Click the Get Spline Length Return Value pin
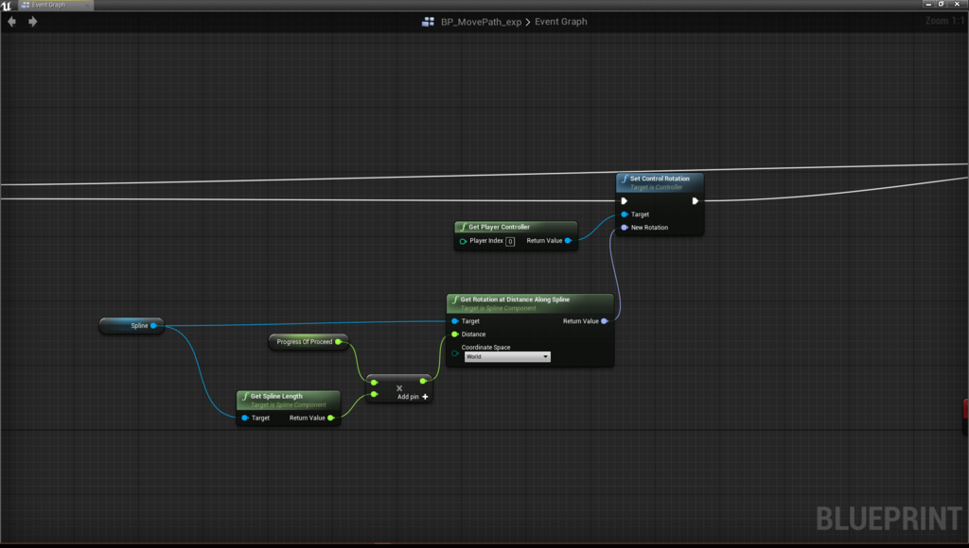 pyautogui.click(x=330, y=418)
